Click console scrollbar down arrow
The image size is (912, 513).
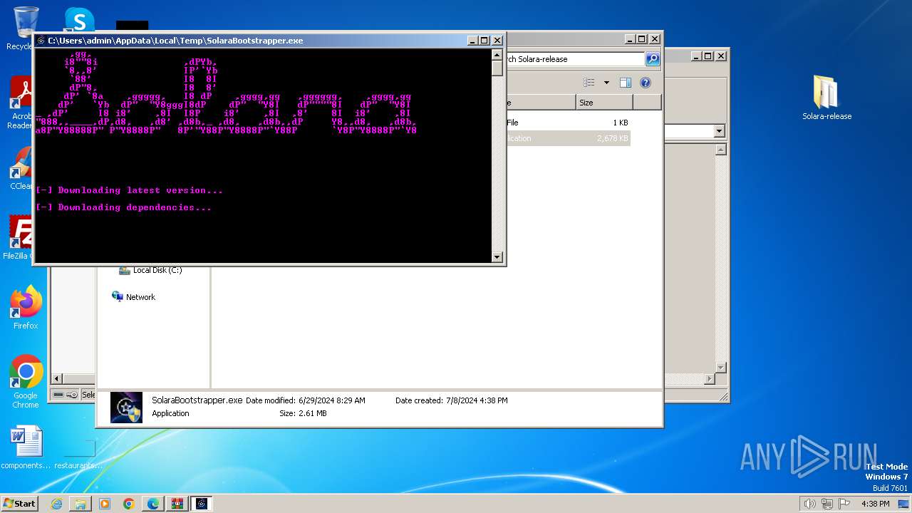click(x=497, y=257)
